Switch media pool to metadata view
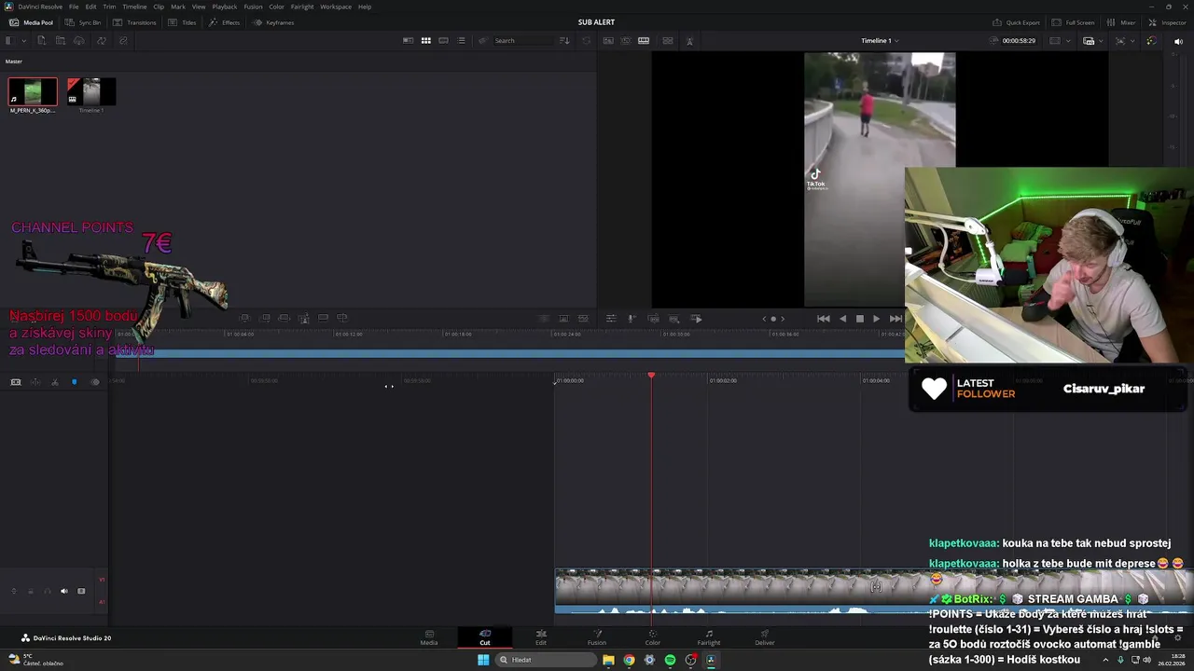The width and height of the screenshot is (1194, 671). (408, 40)
